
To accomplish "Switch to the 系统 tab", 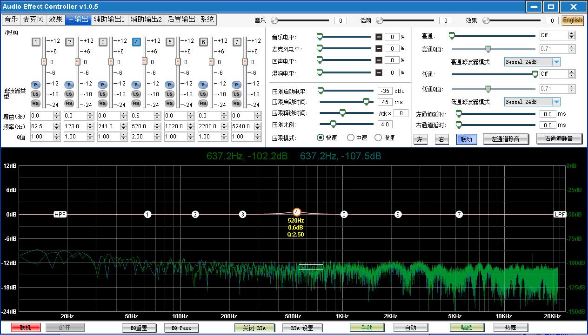I will [x=206, y=20].
